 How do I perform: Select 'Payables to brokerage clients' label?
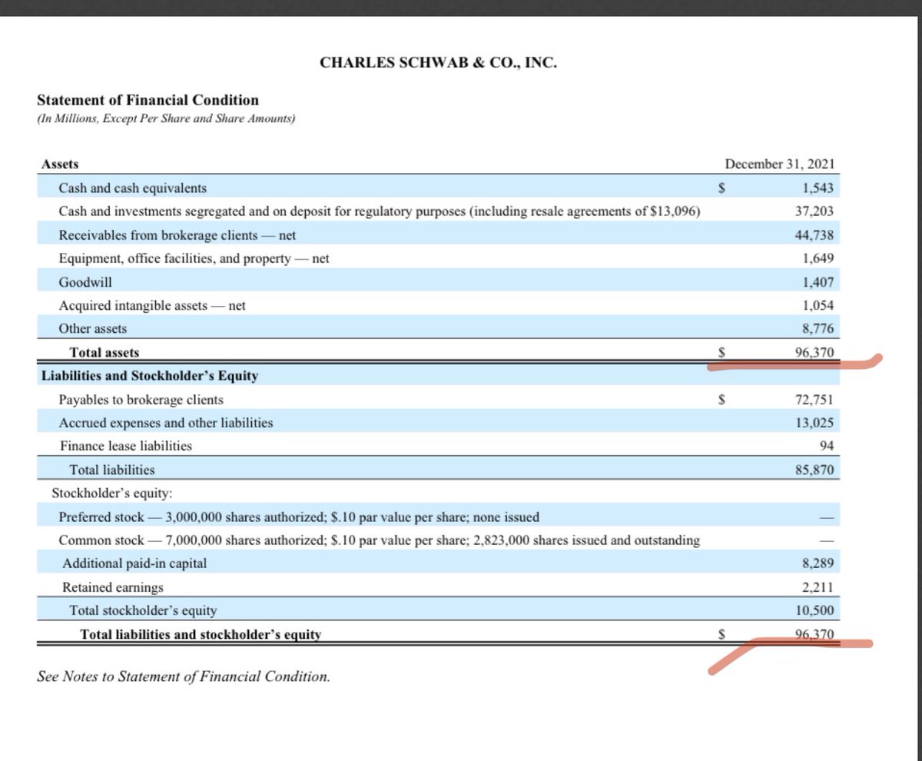[141, 400]
